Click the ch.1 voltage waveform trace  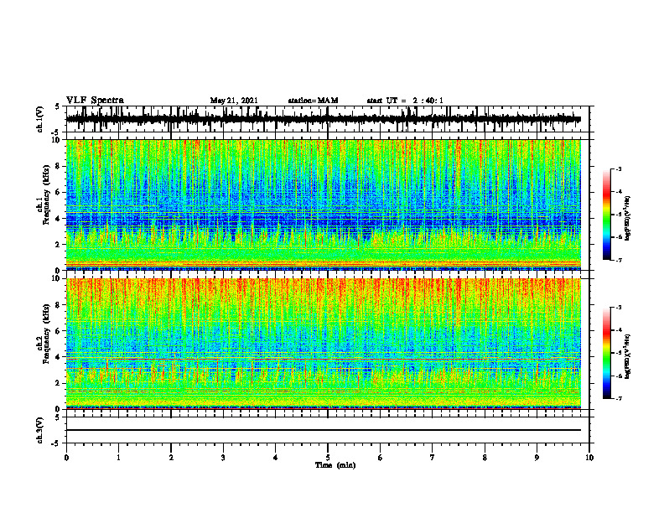pos(324,119)
